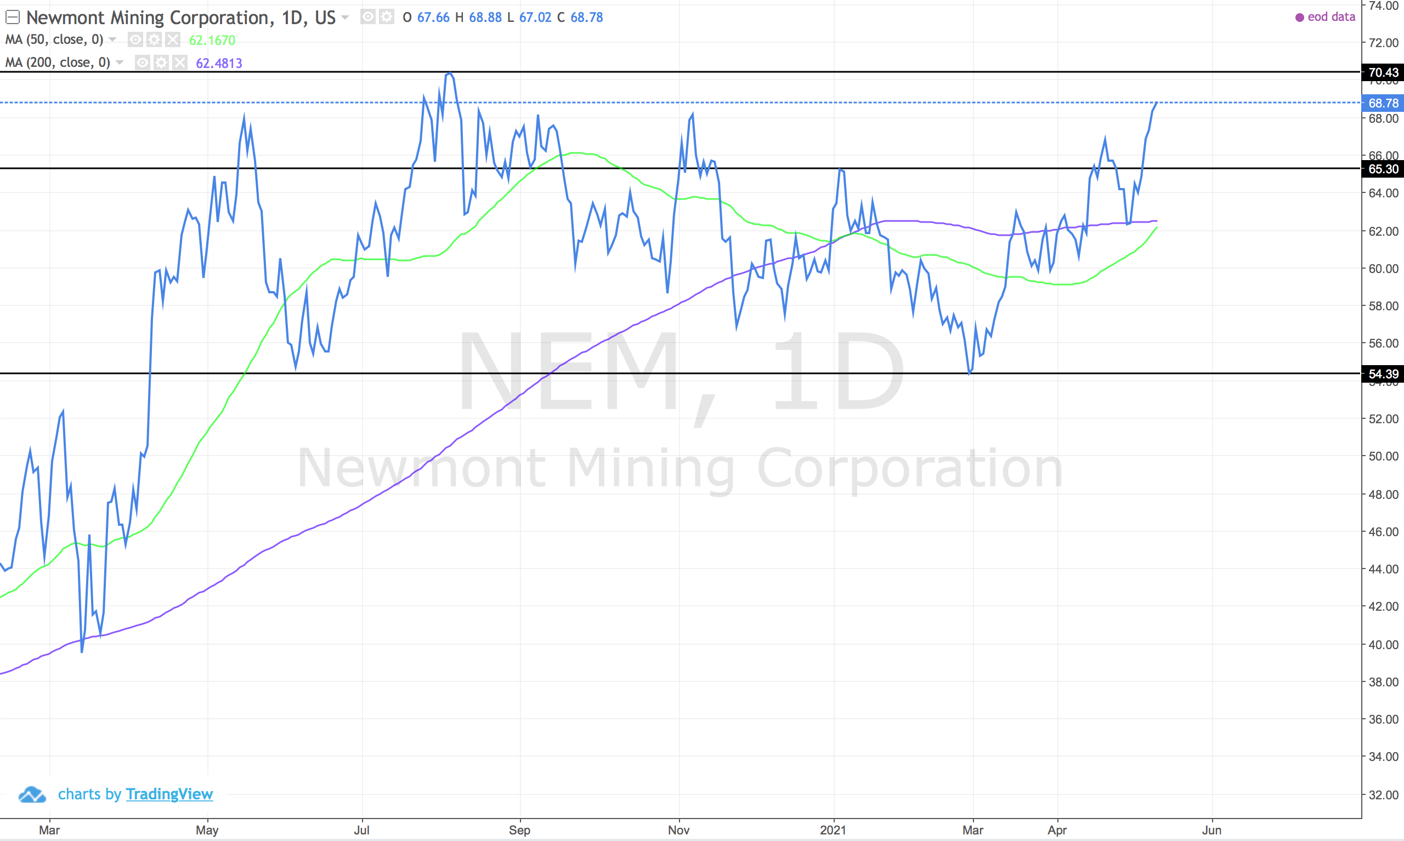The width and height of the screenshot is (1404, 841).
Task: Toggle visibility of Newmont Mining main series
Action: tap(368, 17)
